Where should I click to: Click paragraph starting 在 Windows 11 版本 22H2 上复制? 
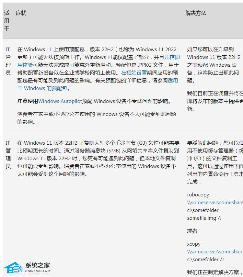pos(98,159)
